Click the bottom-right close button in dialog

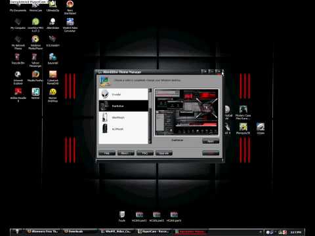tap(211, 153)
